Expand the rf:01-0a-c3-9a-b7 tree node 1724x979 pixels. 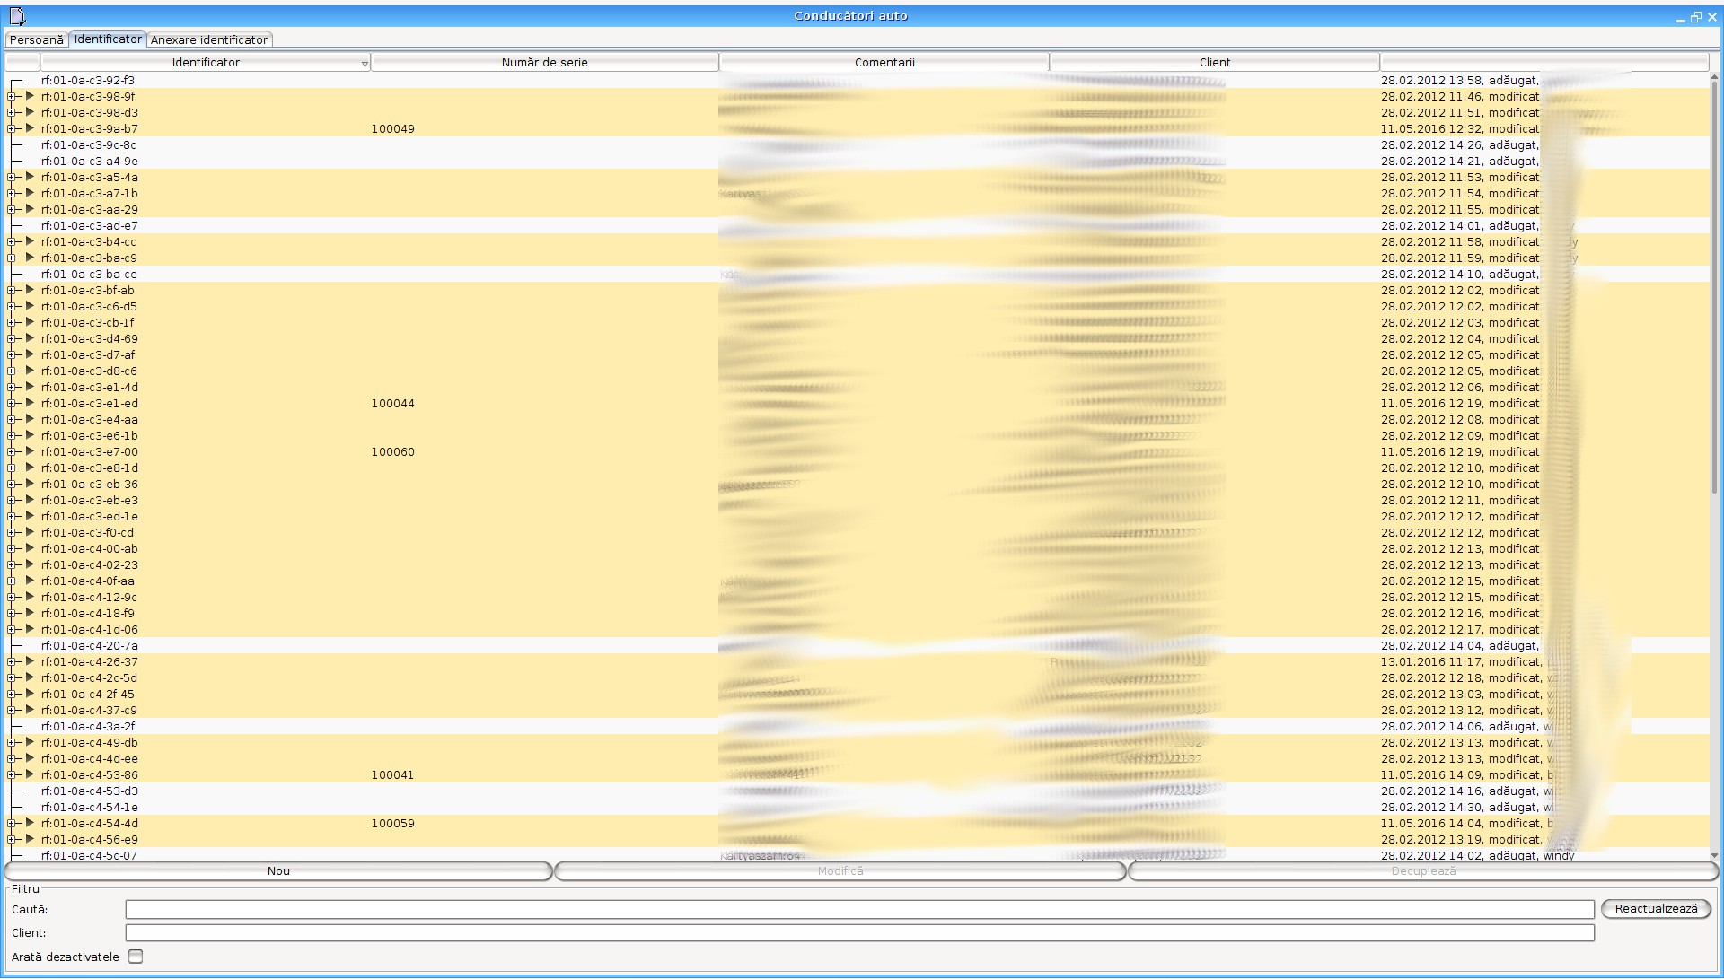pos(12,129)
